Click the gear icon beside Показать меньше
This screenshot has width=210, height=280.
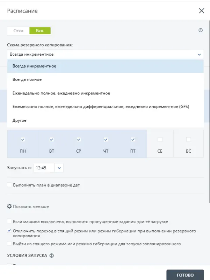(9, 206)
